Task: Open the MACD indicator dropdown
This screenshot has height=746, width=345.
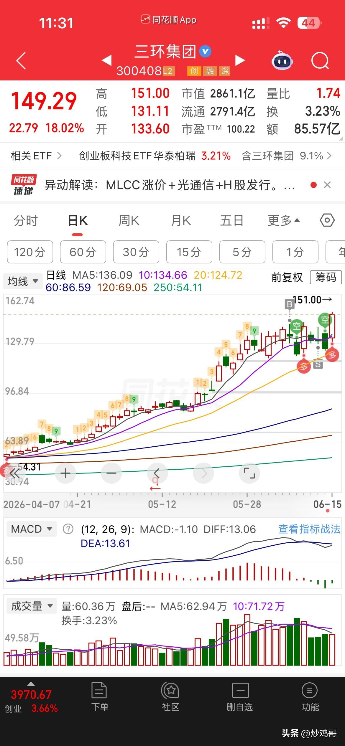Action: 31,529
